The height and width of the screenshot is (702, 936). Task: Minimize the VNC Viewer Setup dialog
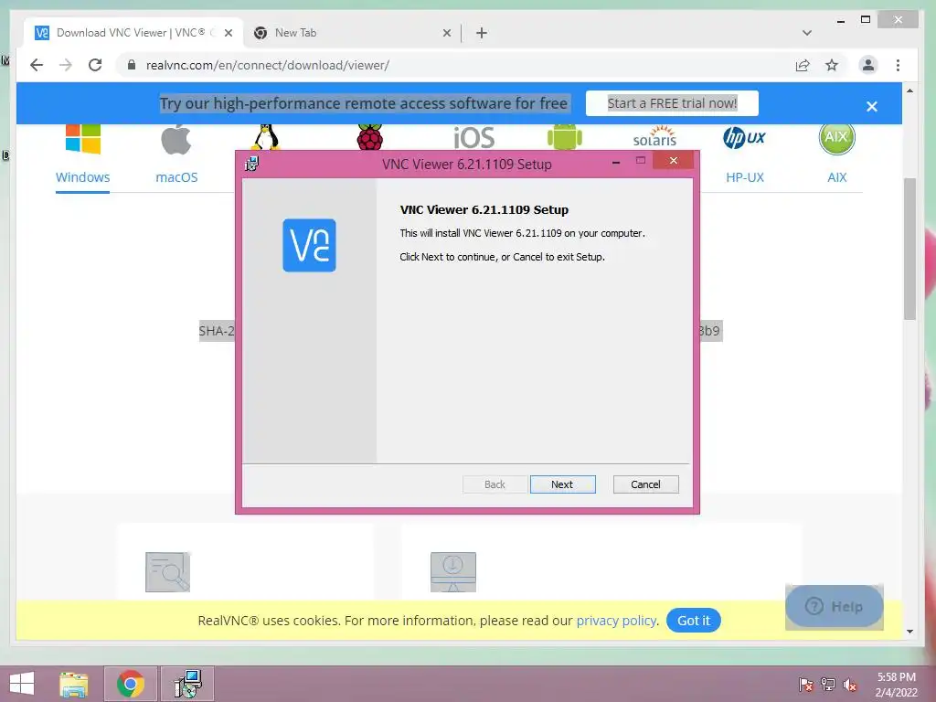pos(616,161)
